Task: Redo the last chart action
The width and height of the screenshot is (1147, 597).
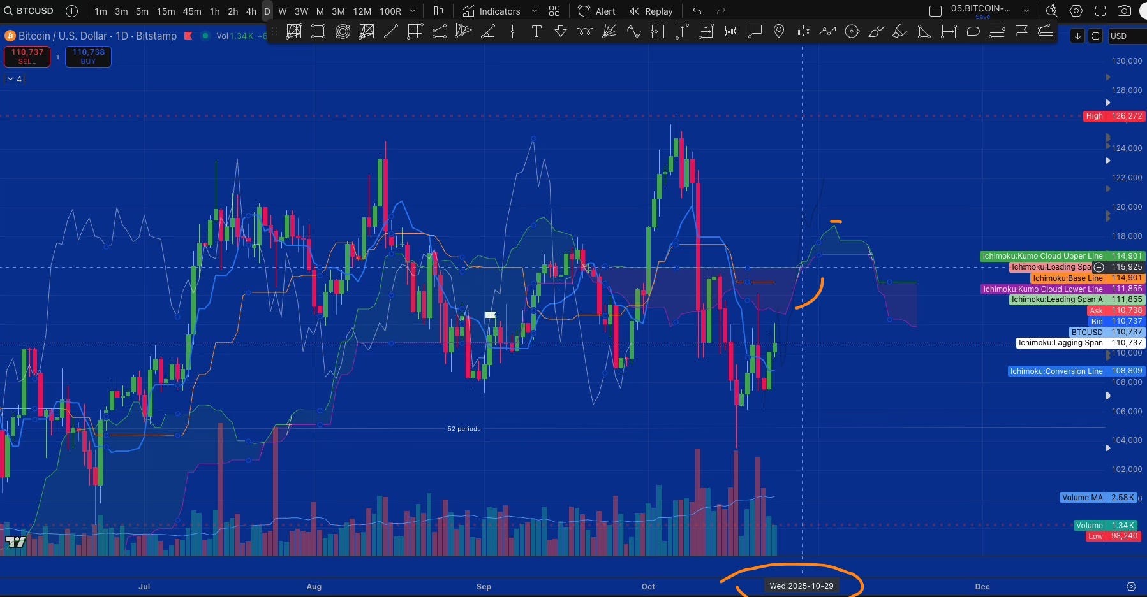Action: click(x=722, y=11)
